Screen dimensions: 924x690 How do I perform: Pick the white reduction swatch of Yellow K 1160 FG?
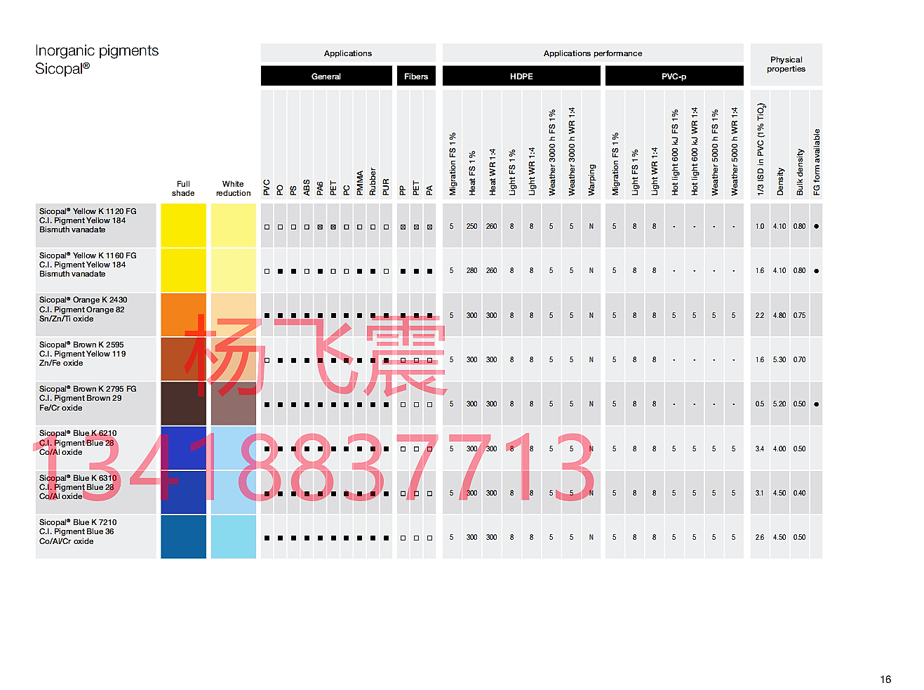pyautogui.click(x=234, y=270)
